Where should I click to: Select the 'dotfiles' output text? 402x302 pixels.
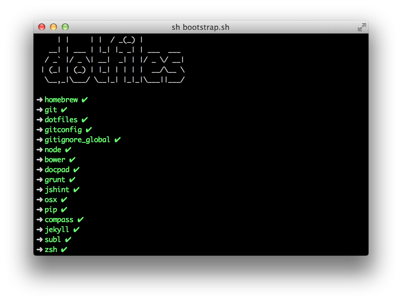pos(61,120)
